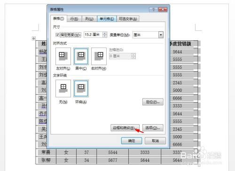Switch to the 表格(T) tab
The height and width of the screenshot is (171, 235).
point(59,19)
